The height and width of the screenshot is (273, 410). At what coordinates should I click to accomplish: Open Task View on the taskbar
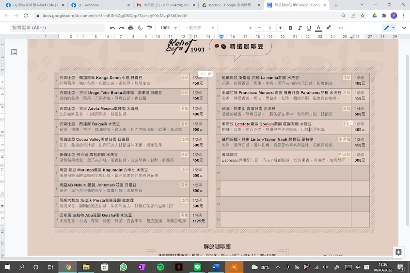(x=50, y=267)
